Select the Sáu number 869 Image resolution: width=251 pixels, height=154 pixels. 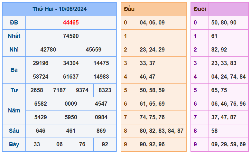(101, 131)
